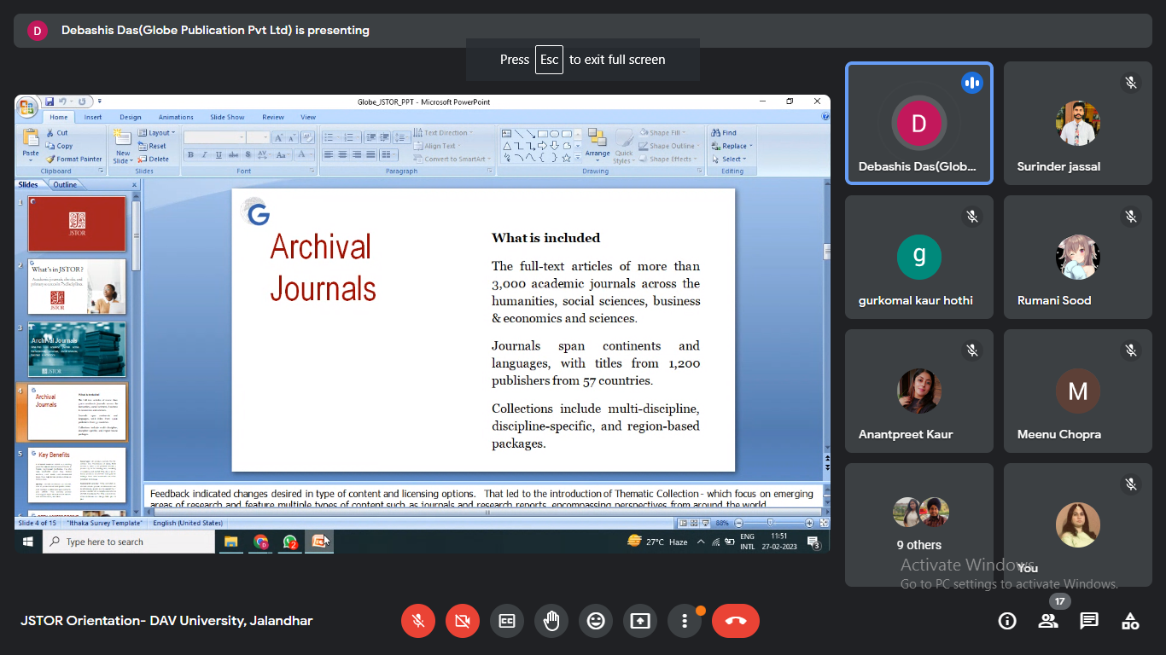
Task: Click the present now screen icon
Action: pos(640,622)
